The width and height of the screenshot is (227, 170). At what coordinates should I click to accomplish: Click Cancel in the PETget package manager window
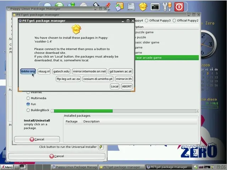[x=37, y=139]
